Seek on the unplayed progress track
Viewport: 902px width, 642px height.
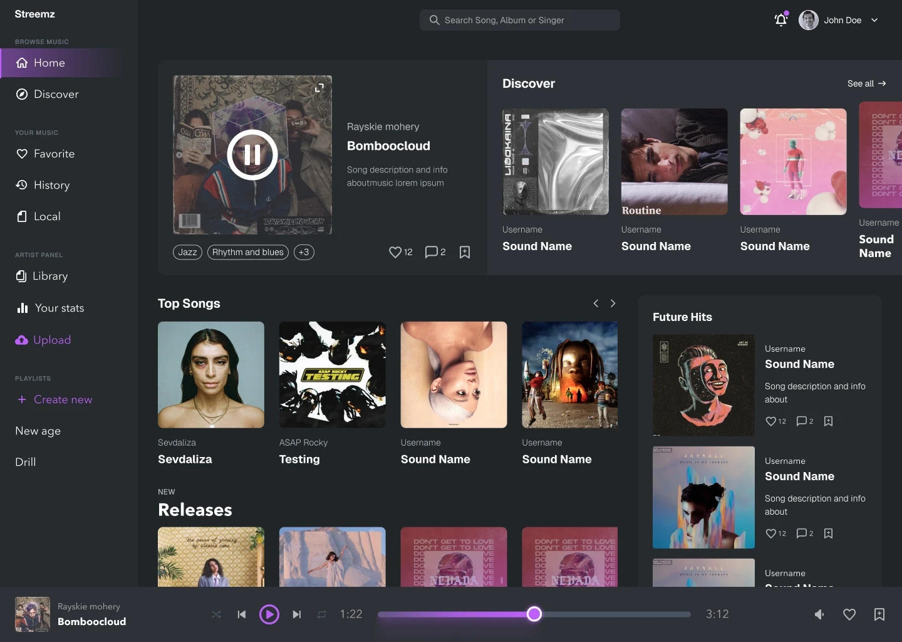616,614
